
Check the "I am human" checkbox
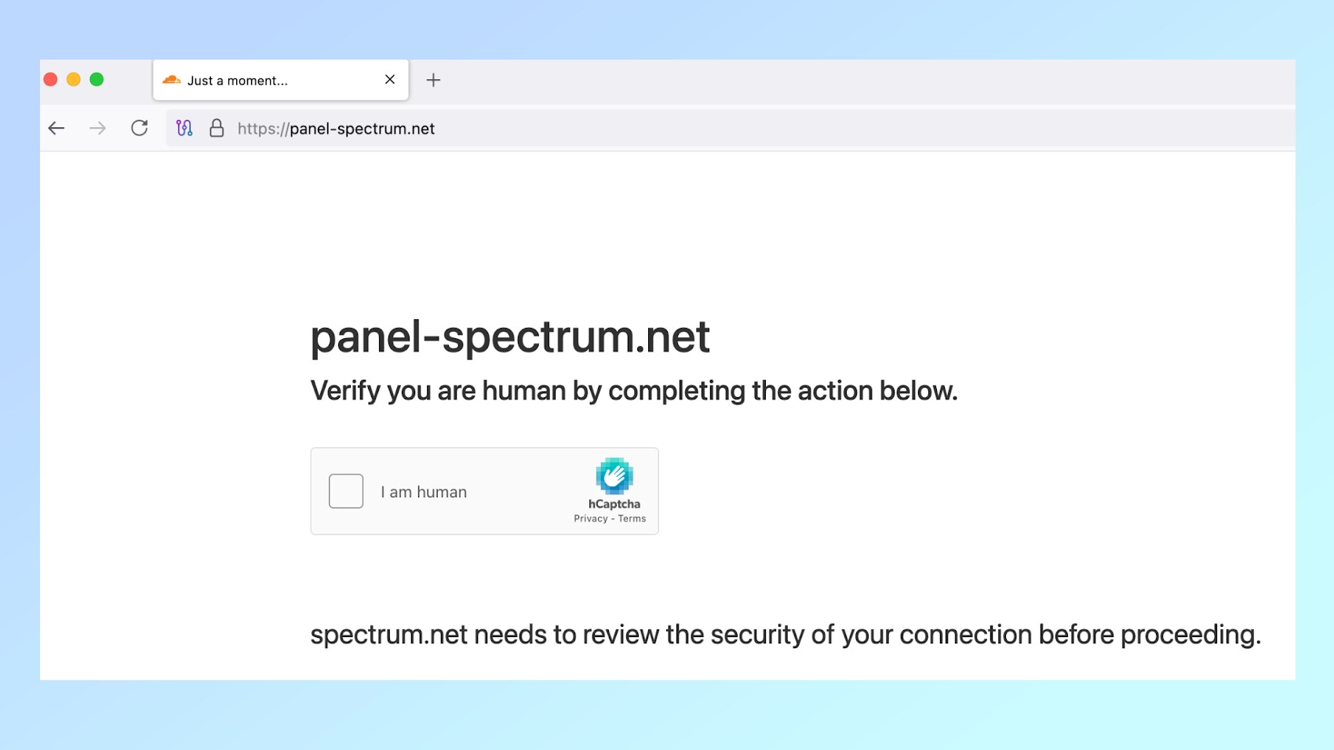(346, 491)
